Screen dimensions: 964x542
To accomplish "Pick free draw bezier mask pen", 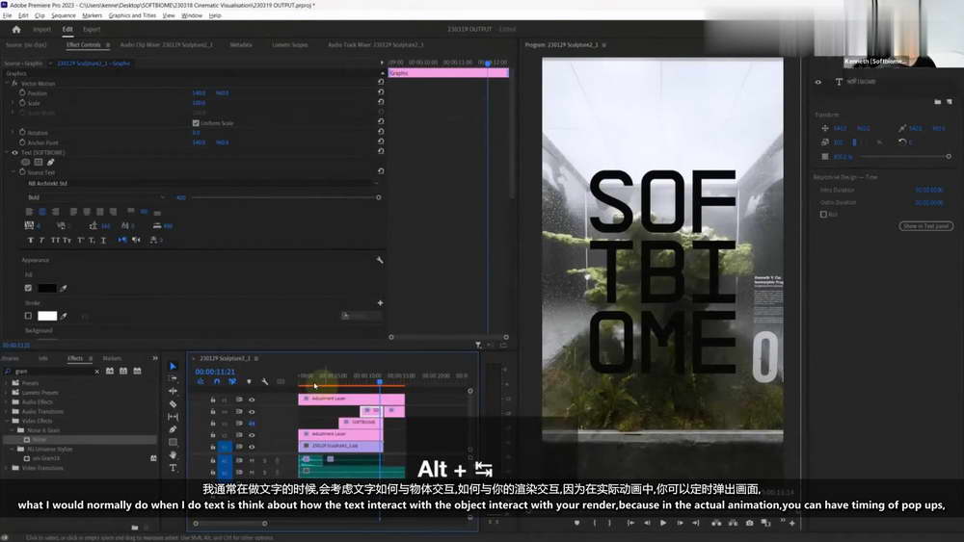I will [51, 162].
